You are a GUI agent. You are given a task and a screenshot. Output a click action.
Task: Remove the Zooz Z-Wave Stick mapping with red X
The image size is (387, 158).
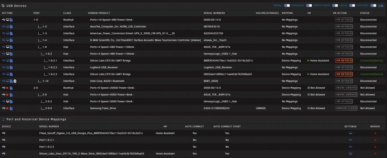pos(375,154)
